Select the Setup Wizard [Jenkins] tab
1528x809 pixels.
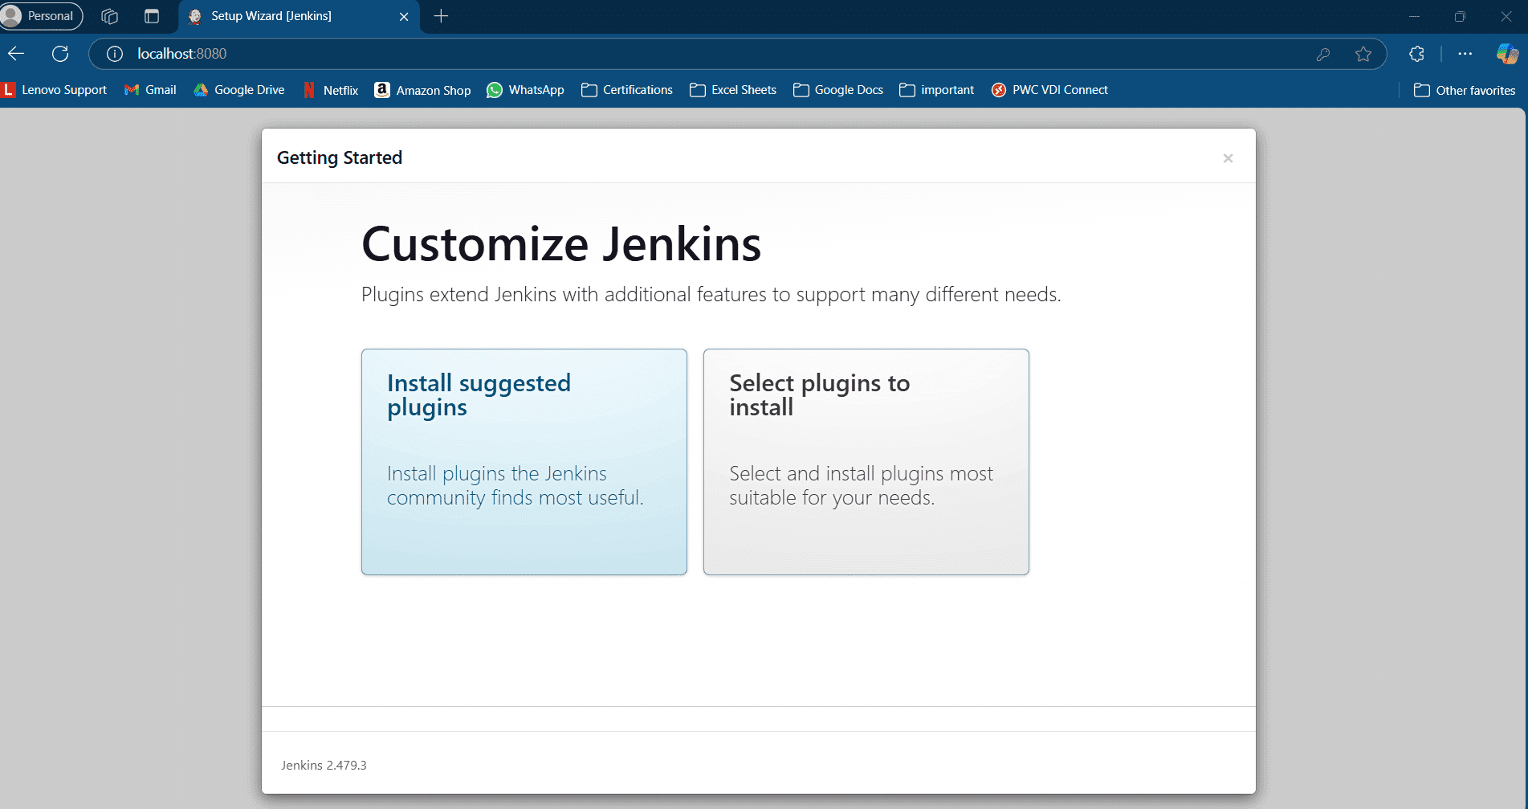(299, 16)
